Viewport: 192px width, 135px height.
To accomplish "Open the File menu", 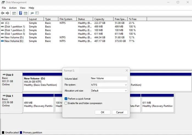I will click(x=4, y=8).
